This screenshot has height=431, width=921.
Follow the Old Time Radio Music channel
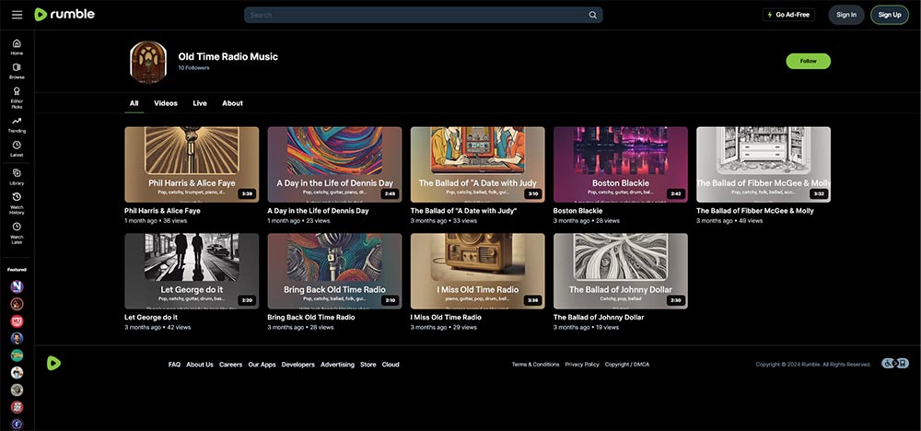(x=809, y=61)
